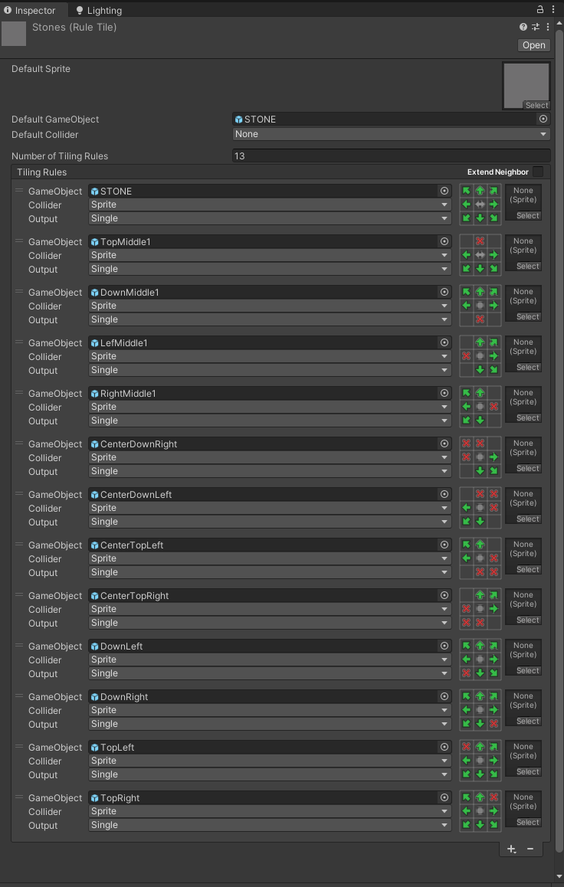Switch to the Lighting tab
The height and width of the screenshot is (887, 564).
[99, 10]
